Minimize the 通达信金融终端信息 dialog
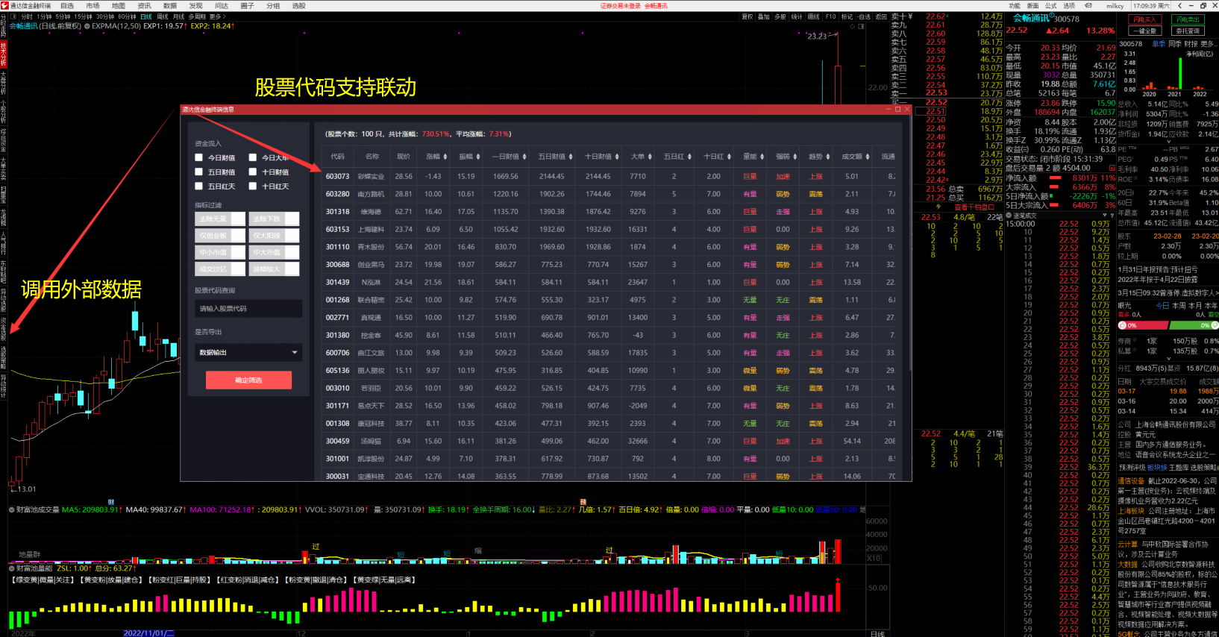Image resolution: width=1219 pixels, height=637 pixels. (x=888, y=109)
